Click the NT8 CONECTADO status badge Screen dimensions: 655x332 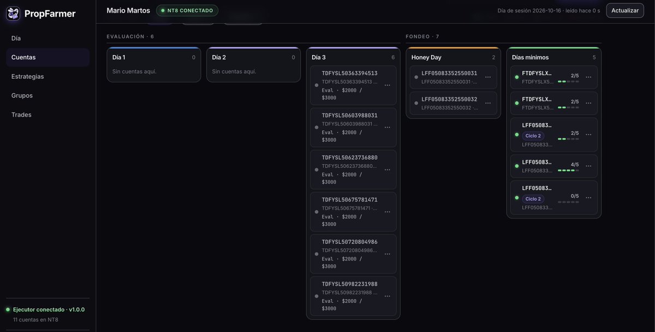[187, 10]
